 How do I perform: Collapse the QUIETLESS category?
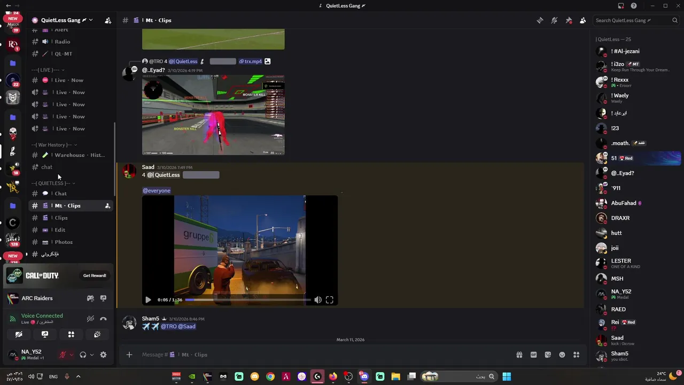click(53, 183)
